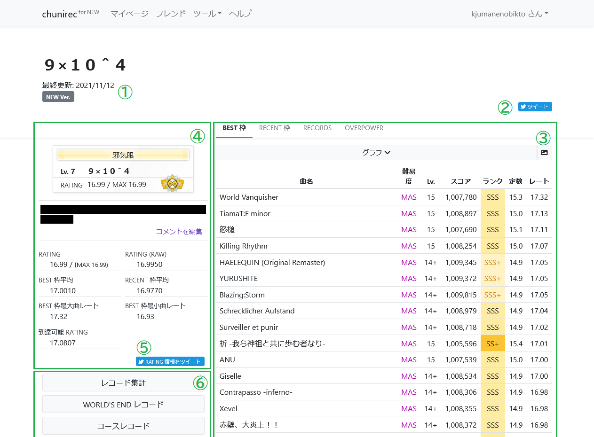Expand the グラフ section
This screenshot has width=594, height=437.
376,152
